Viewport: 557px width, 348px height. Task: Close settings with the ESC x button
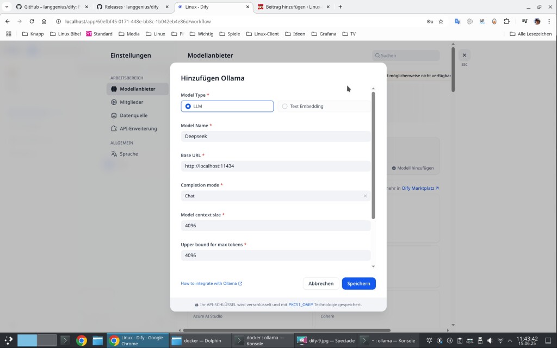click(x=465, y=55)
